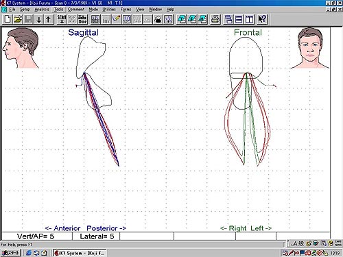Open the Utilities menu

[109, 10]
